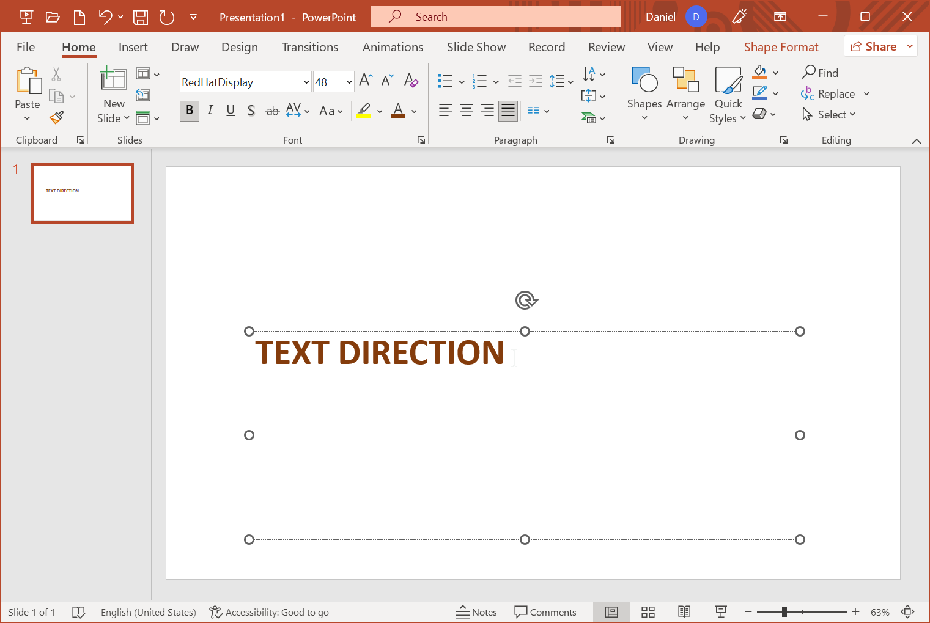This screenshot has height=623, width=930.
Task: Select the slide 1 thumbnail
Action: [x=82, y=193]
